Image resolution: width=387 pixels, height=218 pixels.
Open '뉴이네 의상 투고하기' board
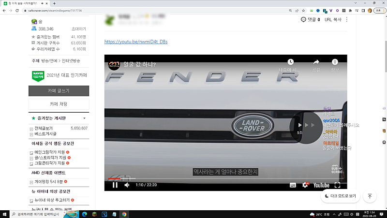click(52, 200)
